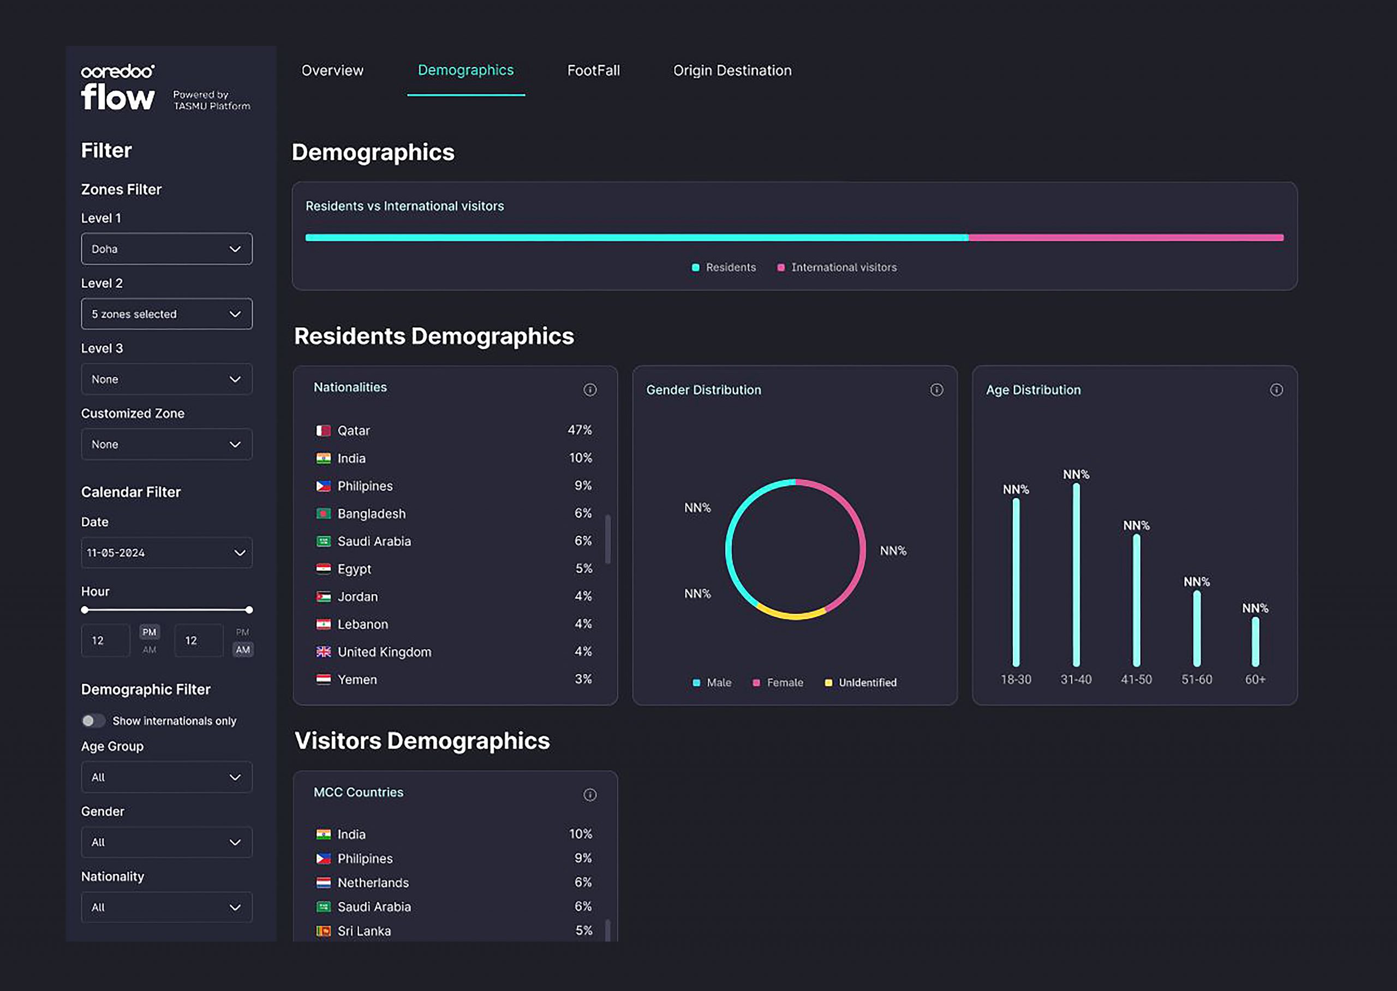Select PM for end hour
This screenshot has height=991, width=1397.
[243, 632]
